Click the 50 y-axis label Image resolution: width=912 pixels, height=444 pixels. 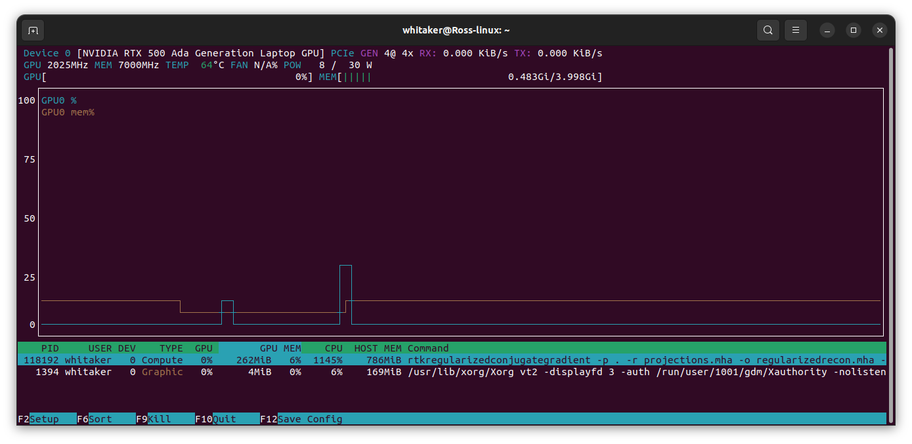(x=30, y=218)
